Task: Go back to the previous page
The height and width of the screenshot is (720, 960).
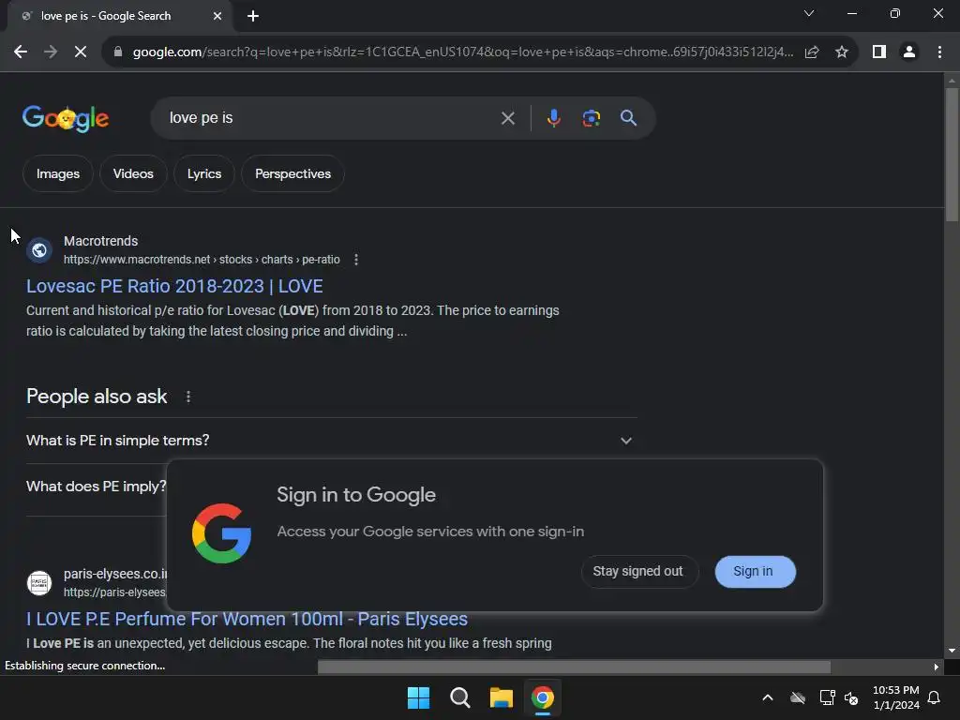Action: coord(21,52)
